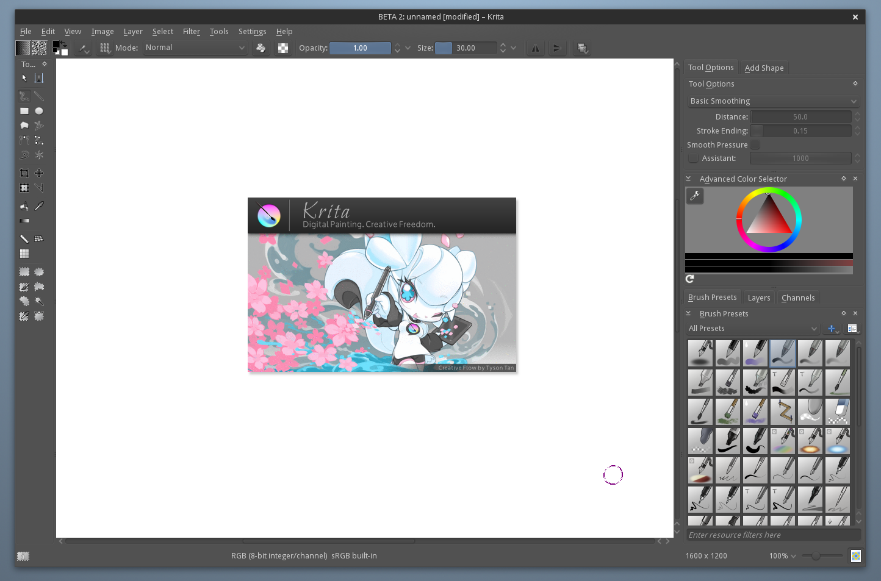Choose the Crop tool
This screenshot has height=581, width=881.
[x=24, y=173]
